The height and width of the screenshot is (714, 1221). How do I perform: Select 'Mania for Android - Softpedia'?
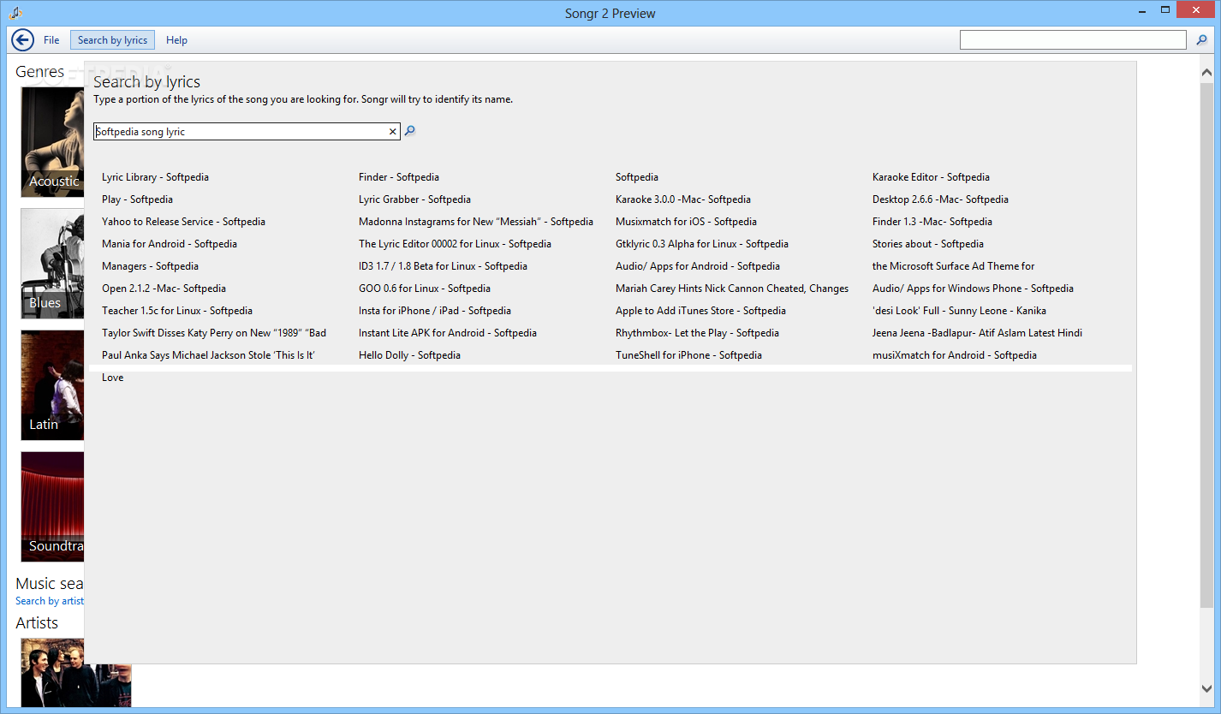[170, 244]
